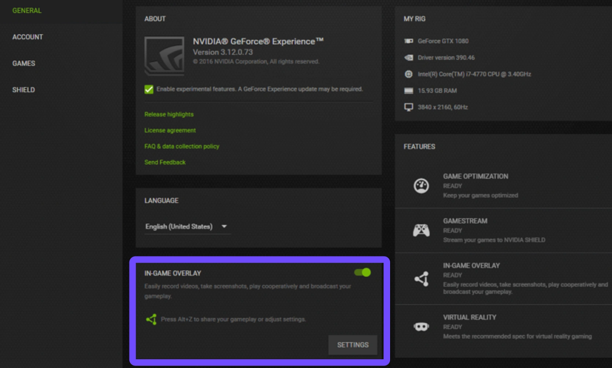Click the CPU chip icon in My Rig
Screen dimensions: 612x368
pyautogui.click(x=409, y=74)
